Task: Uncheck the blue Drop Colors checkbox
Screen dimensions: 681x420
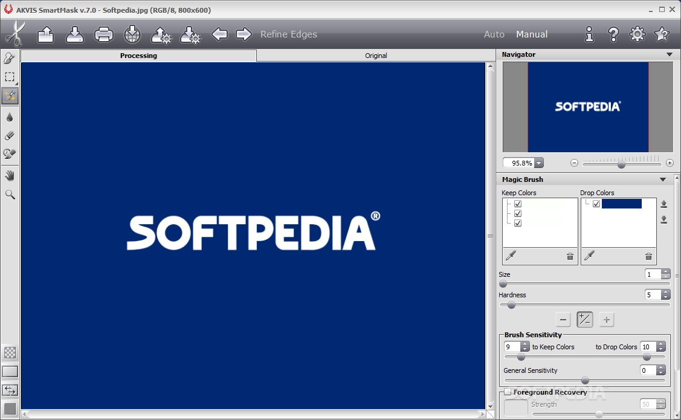Action: pyautogui.click(x=596, y=204)
